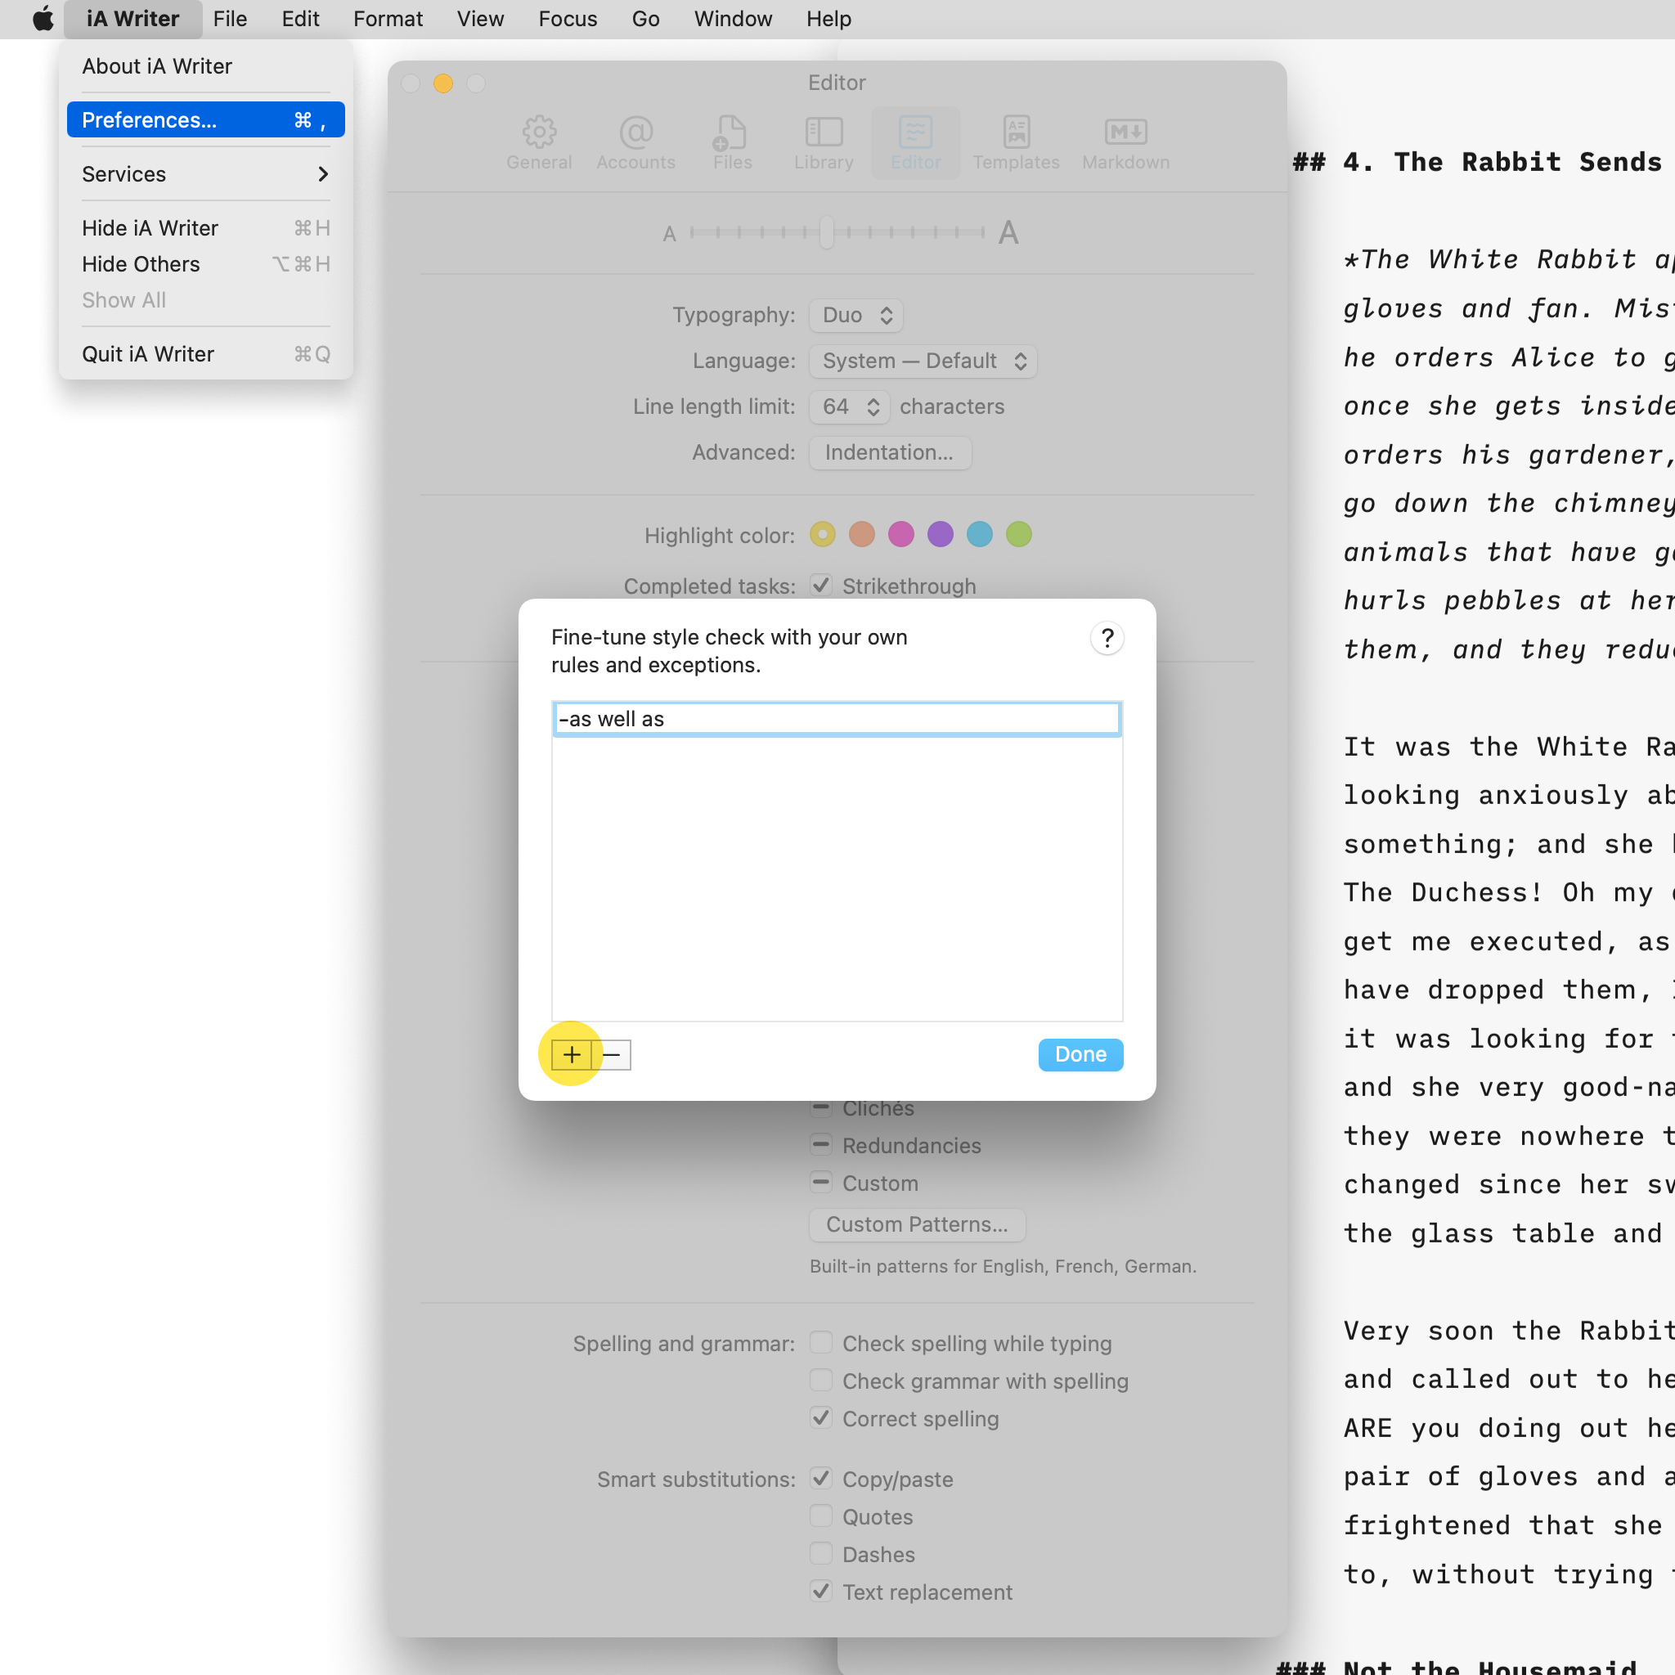This screenshot has width=1675, height=1675.
Task: Toggle Text replacement checkbox
Action: click(x=821, y=1591)
